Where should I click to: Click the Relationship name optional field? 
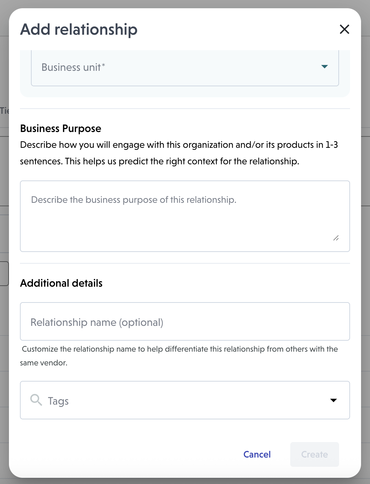[185, 322]
